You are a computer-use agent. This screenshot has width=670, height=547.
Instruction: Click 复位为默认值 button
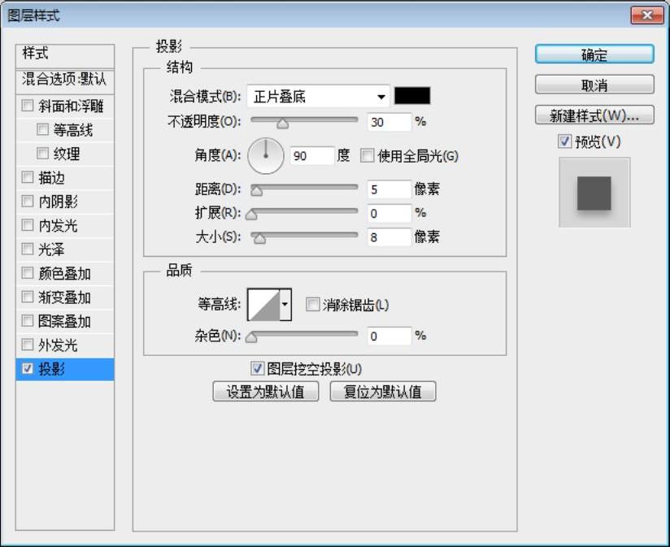(x=383, y=391)
